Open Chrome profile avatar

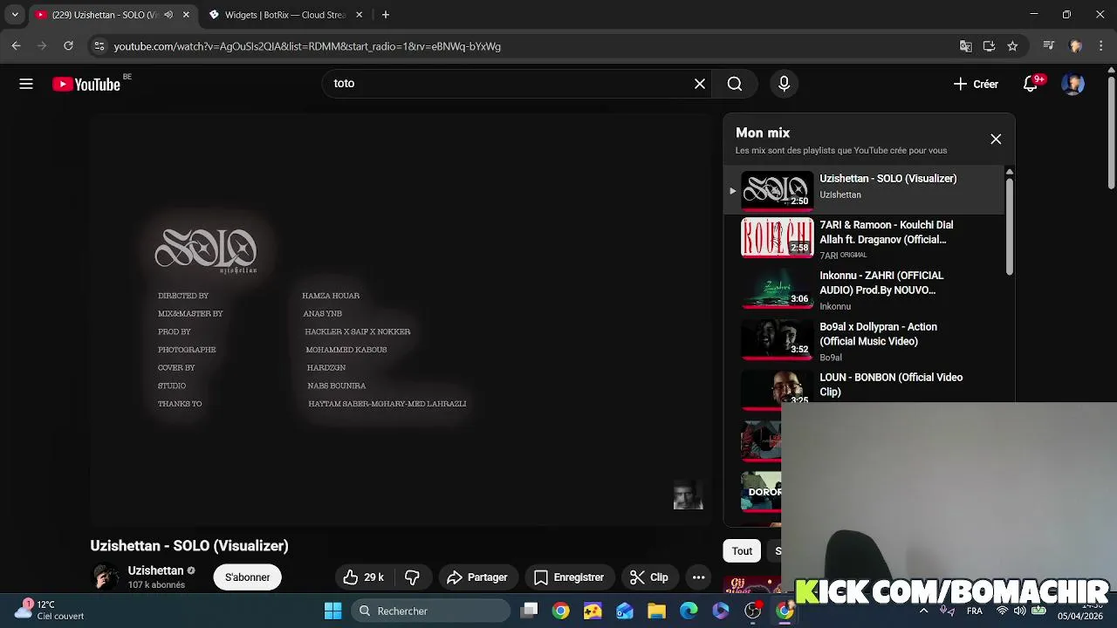pyautogui.click(x=1075, y=46)
